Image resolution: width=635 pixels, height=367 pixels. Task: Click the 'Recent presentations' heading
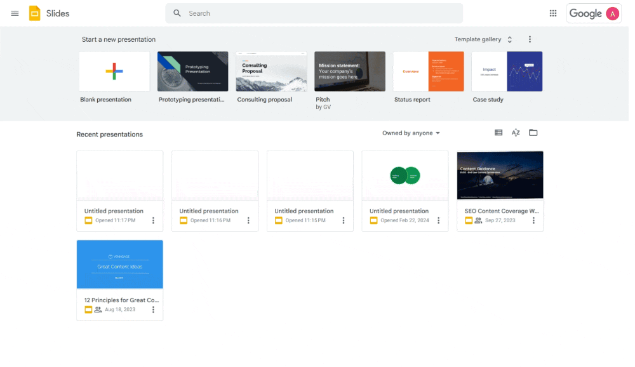tap(110, 135)
